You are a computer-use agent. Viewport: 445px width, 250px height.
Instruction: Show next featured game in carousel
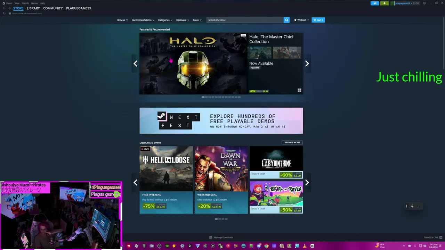click(307, 64)
